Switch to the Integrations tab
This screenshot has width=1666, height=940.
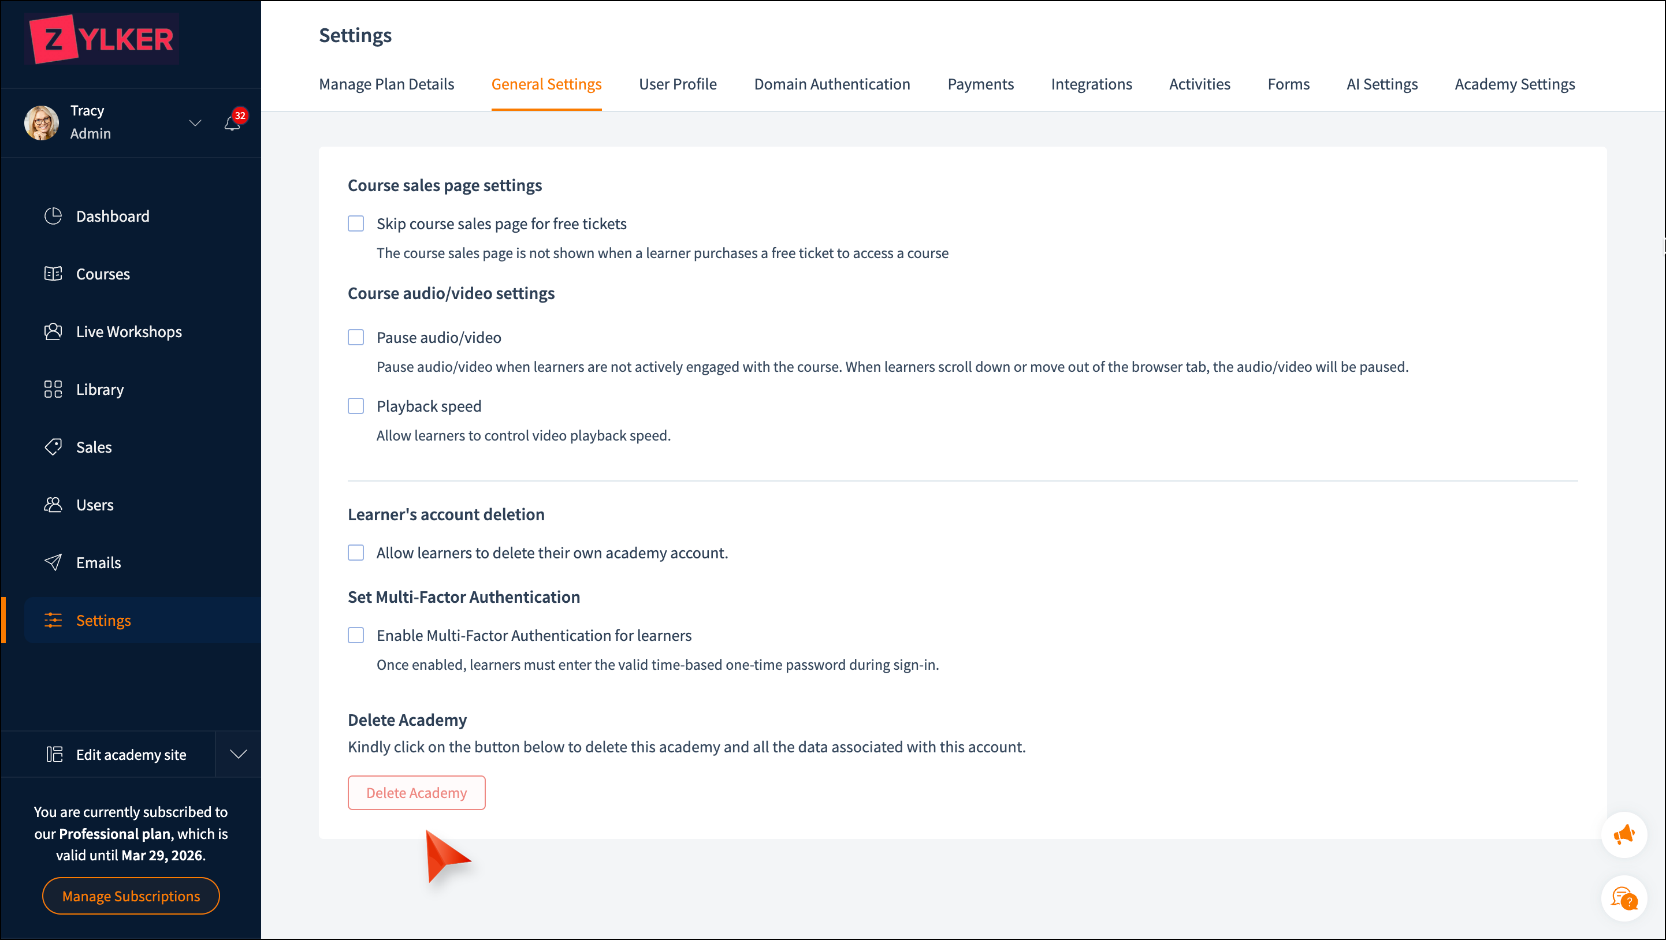click(1091, 84)
